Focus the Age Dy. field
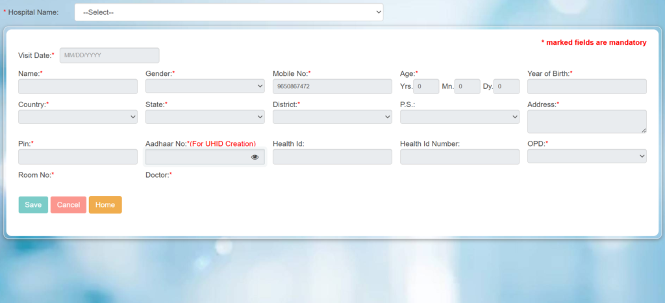Viewport: 665px width, 303px height. coord(507,86)
